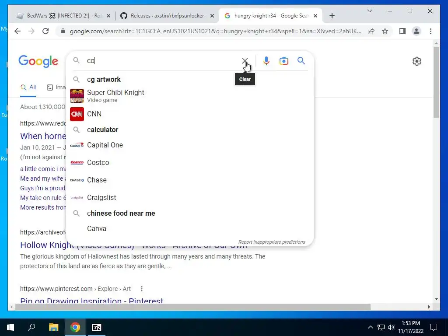Close the hungry knight Google Search tab

click(315, 16)
